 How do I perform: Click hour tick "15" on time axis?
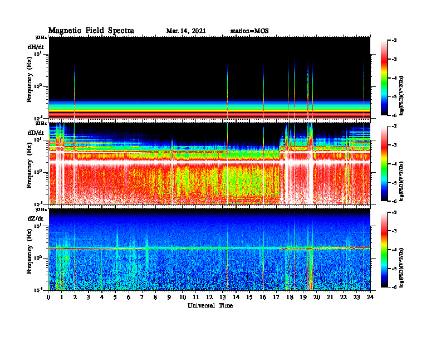[249, 297]
